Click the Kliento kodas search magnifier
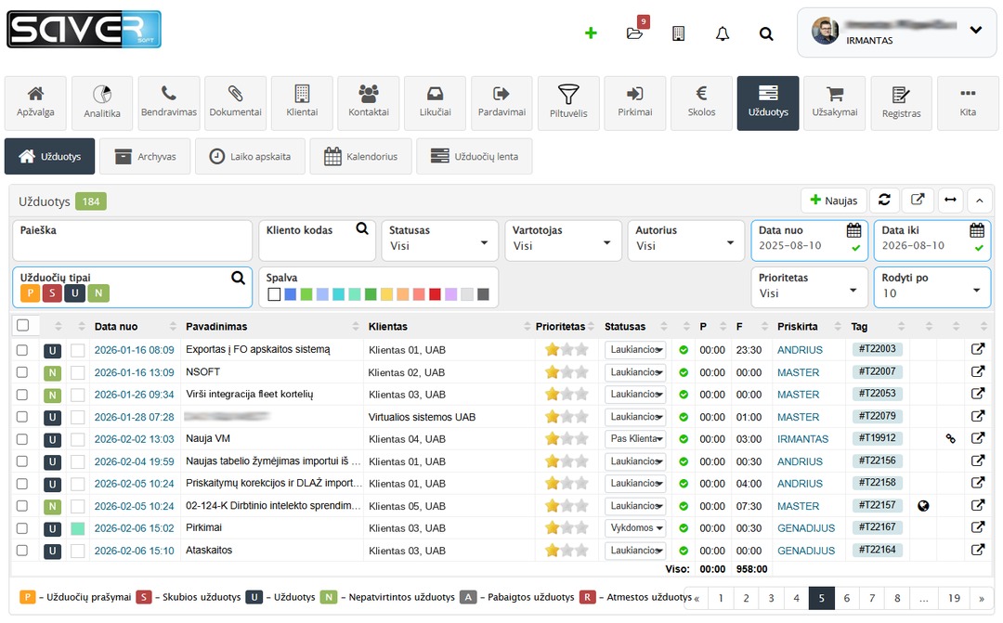 pos(362,228)
